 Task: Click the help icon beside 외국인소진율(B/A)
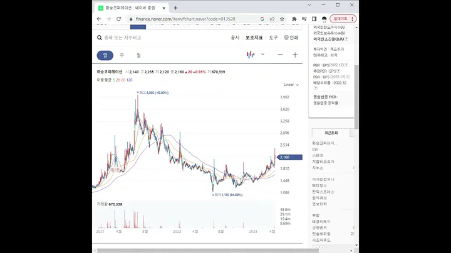(346, 39)
